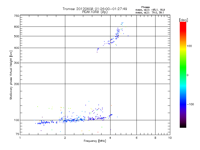Click the plot title 'Tromsø 20120608 01:26:00-01:27:49'

coord(95,9)
